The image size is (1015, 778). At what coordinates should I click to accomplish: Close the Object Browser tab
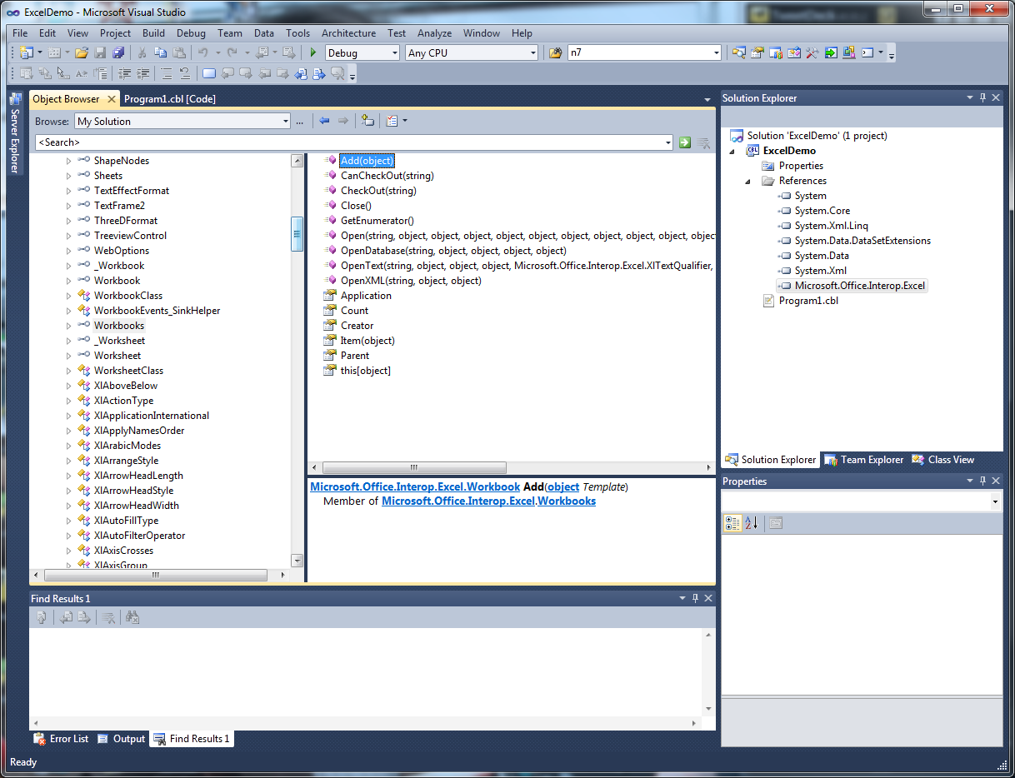point(112,99)
